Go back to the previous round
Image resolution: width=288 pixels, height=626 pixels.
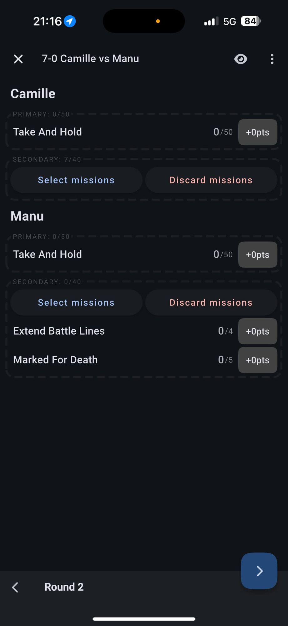(x=15, y=587)
